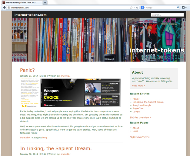Click the Recent Entries heading
This screenshot has height=156, width=190.
[140, 94]
